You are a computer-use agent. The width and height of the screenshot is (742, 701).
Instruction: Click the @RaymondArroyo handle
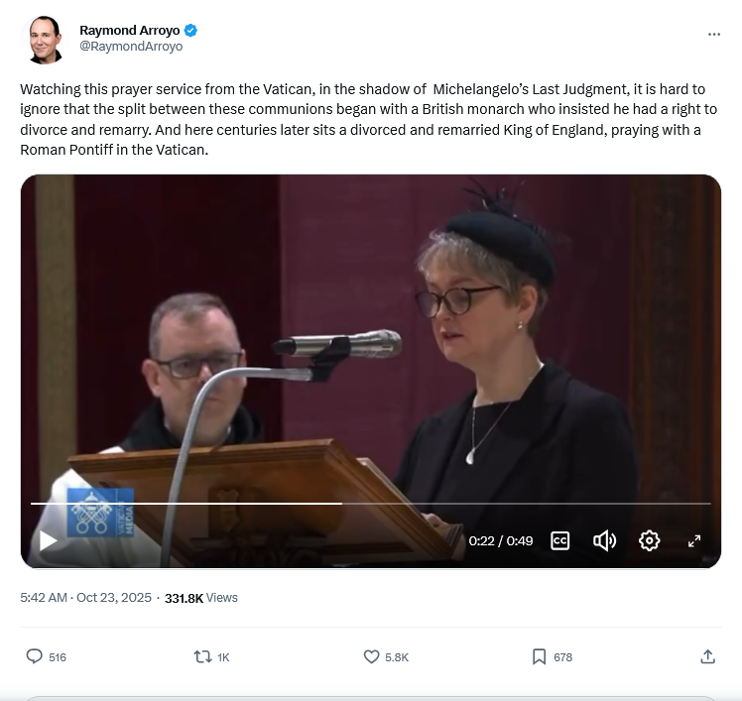click(x=131, y=47)
